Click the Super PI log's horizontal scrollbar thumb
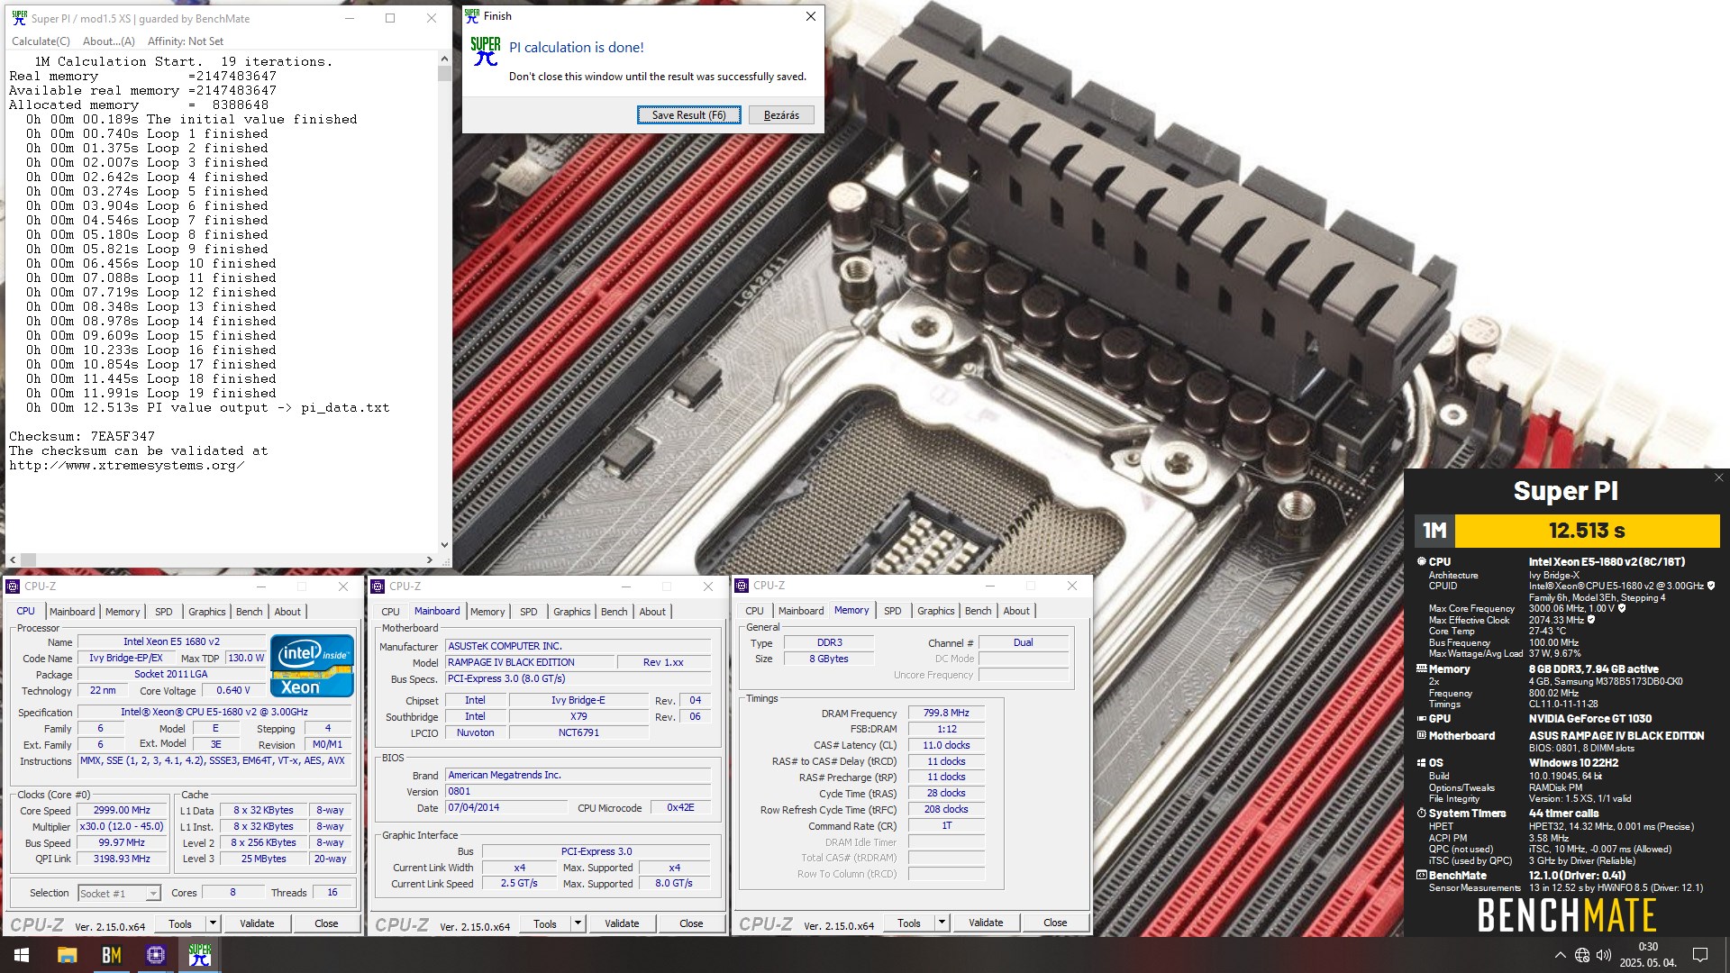This screenshot has width=1730, height=973. tap(28, 559)
